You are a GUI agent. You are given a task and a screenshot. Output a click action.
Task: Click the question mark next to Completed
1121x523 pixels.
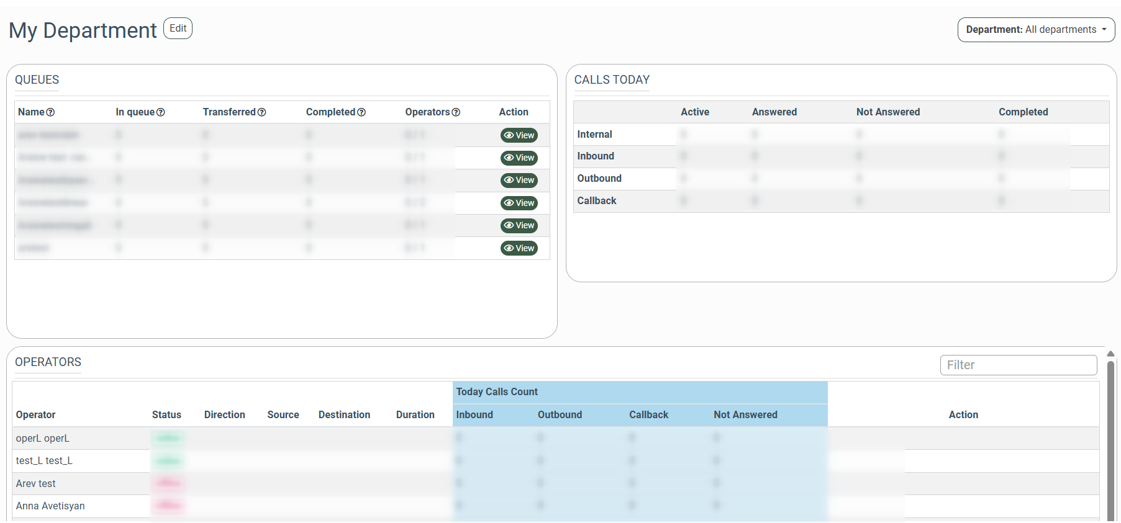pos(361,112)
